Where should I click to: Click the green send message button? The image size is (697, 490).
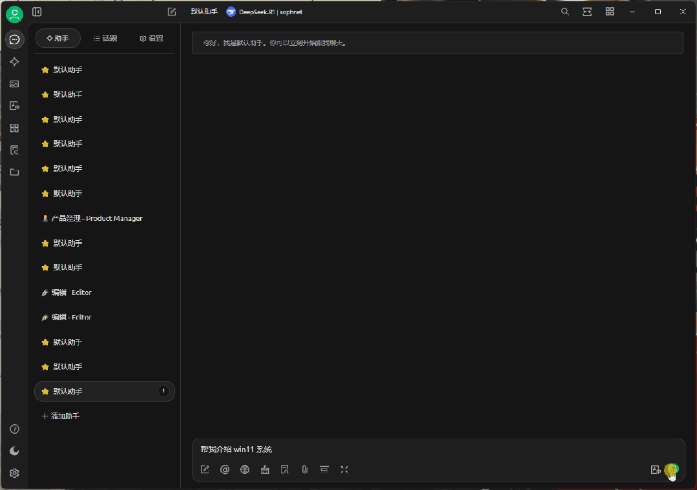pos(672,469)
